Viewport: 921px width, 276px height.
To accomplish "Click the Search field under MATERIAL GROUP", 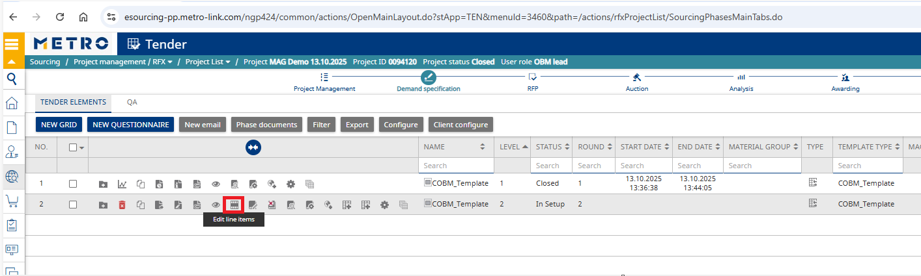I will point(761,166).
